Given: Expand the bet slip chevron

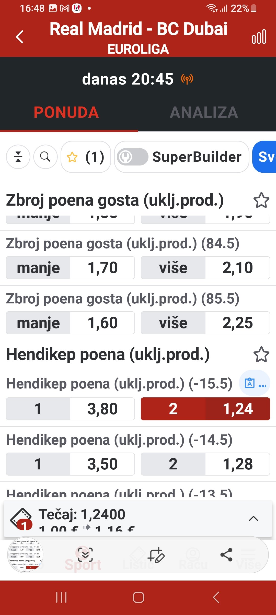Looking at the screenshot, I should [x=253, y=518].
